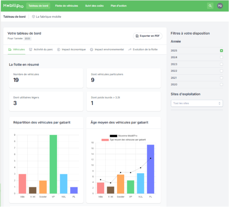Click La flotte en résumé heading
This screenshot has width=229, height=207.
(24, 64)
